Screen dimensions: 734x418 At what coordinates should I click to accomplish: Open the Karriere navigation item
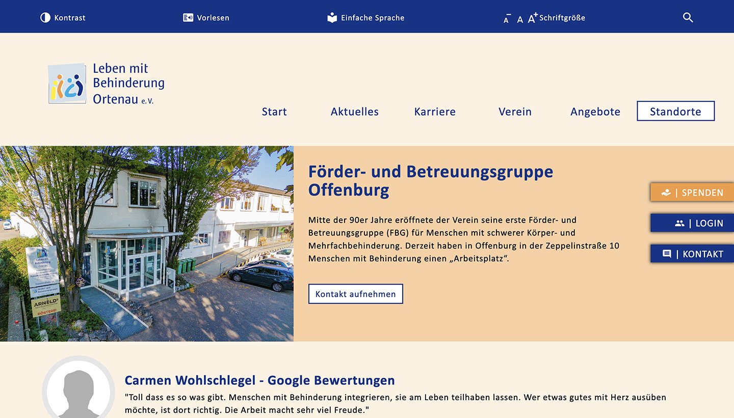tap(435, 112)
